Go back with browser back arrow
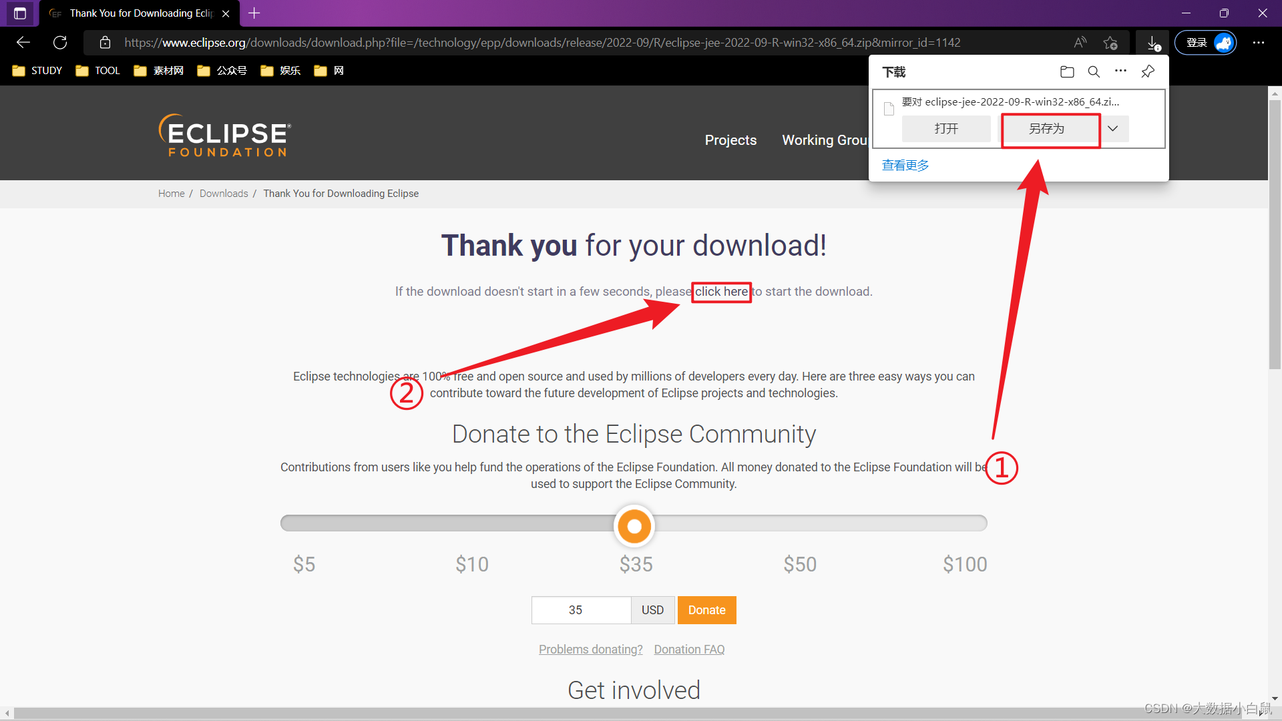1282x721 pixels. (x=23, y=43)
